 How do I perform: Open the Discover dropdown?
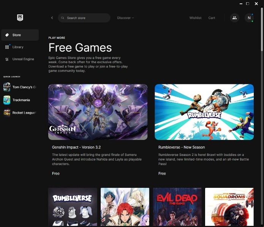click(x=125, y=18)
